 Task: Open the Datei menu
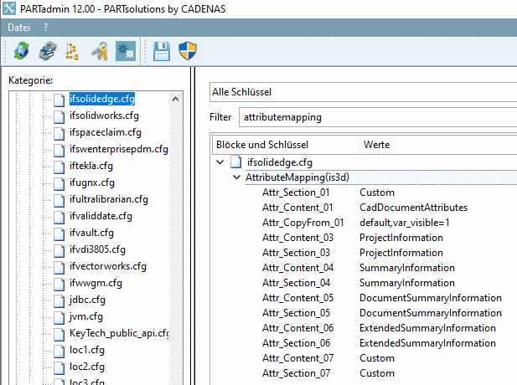(18, 28)
